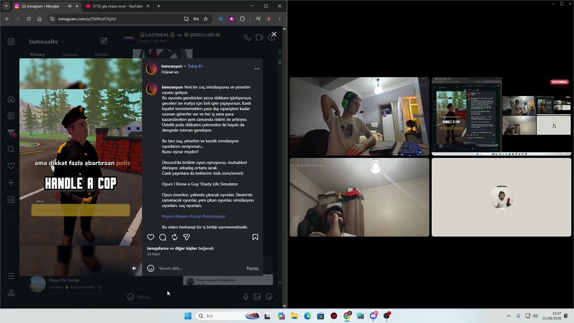The width and height of the screenshot is (574, 323).
Task: Open the #oyun hashtag
Action: (x=168, y=216)
